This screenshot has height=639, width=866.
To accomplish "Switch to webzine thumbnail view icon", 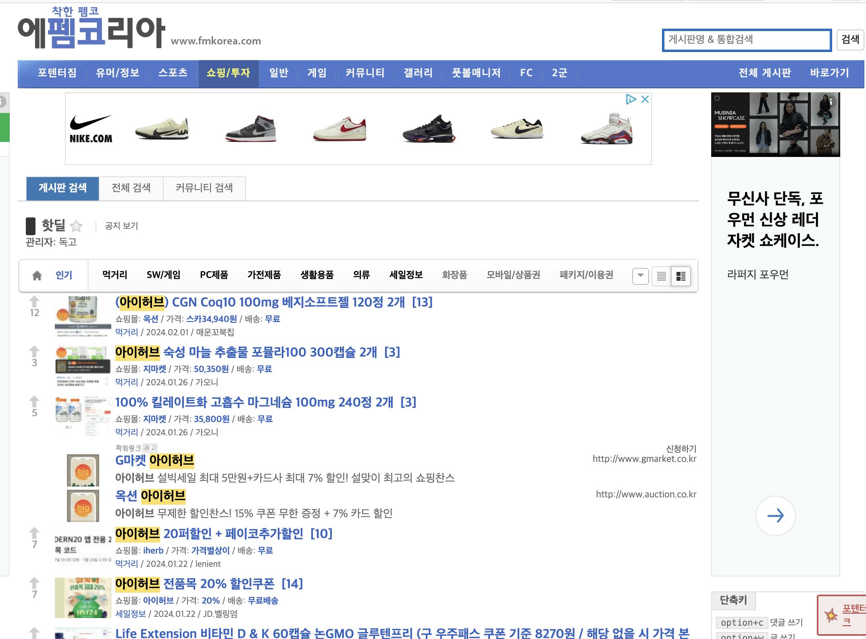I will coord(681,276).
